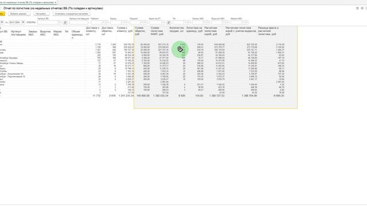The image size is (367, 206).
Task: Click total cell 11 772
Action: (96, 96)
